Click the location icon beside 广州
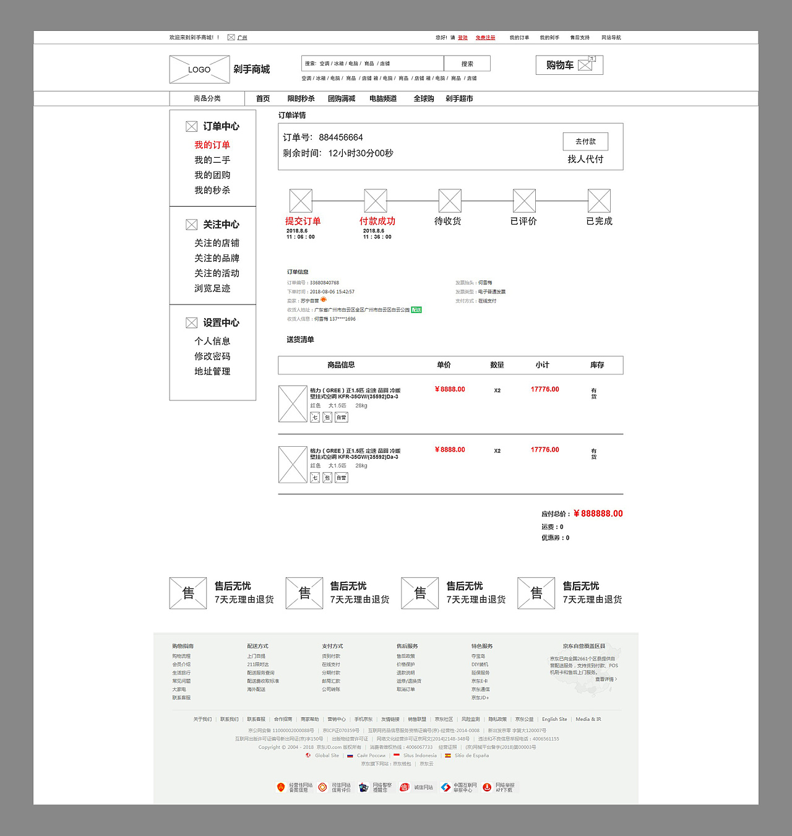Screen dimensions: 792x836 click(231, 38)
